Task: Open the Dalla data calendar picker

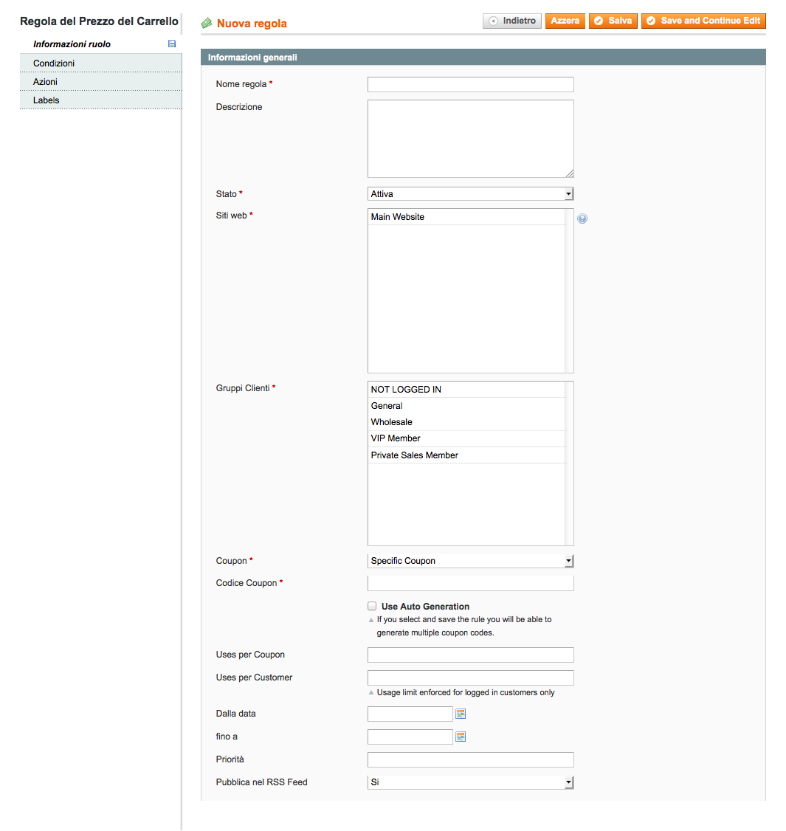Action: tap(461, 714)
